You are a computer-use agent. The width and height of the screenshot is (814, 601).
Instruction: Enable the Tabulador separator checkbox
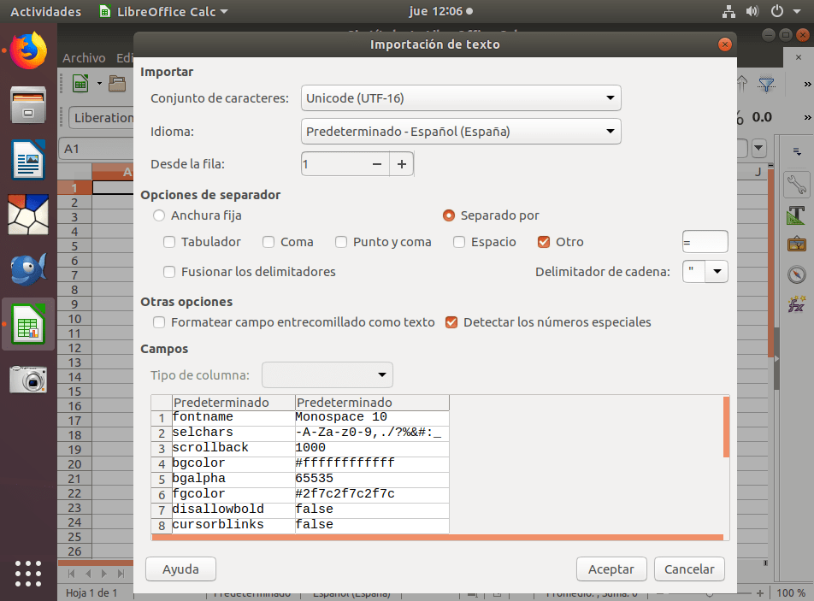169,242
